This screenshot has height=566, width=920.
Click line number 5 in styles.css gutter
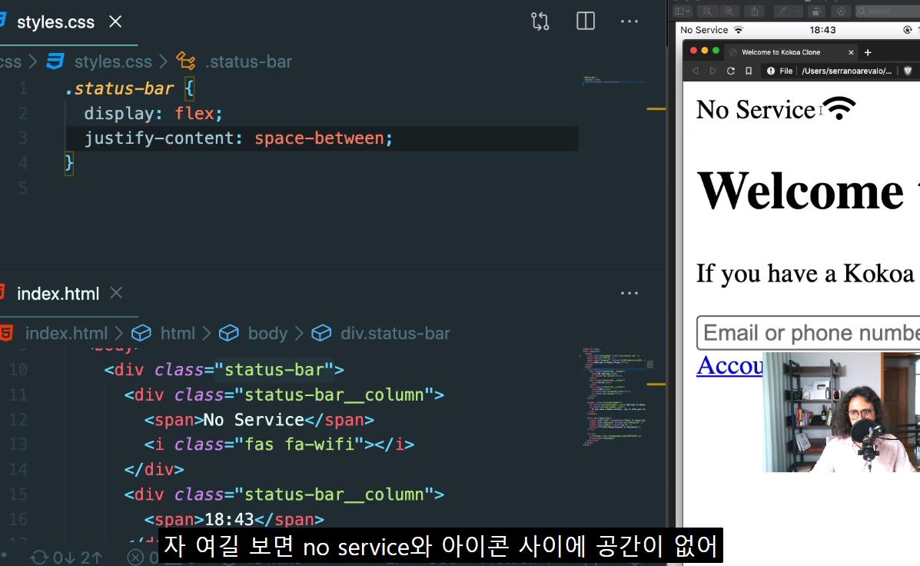(x=23, y=188)
